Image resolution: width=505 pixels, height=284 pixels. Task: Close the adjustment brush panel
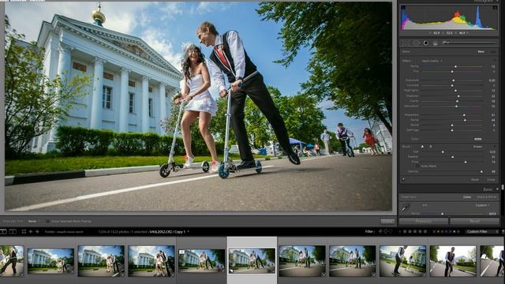click(491, 180)
